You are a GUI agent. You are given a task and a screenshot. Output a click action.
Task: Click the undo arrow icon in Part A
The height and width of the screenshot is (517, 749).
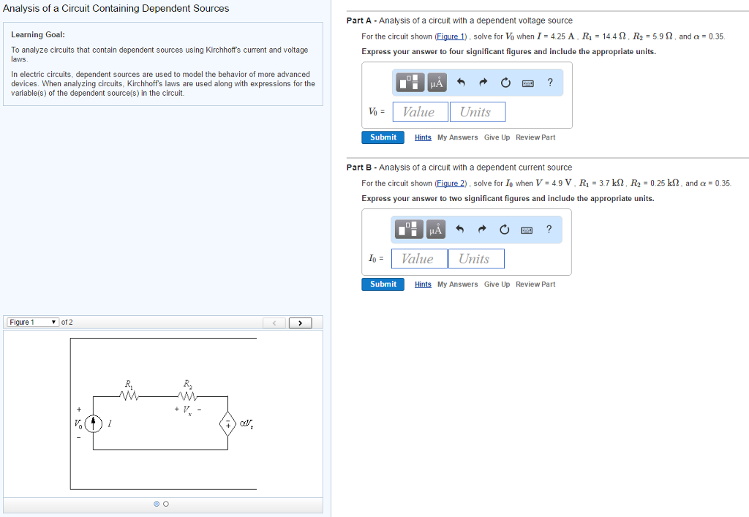461,82
